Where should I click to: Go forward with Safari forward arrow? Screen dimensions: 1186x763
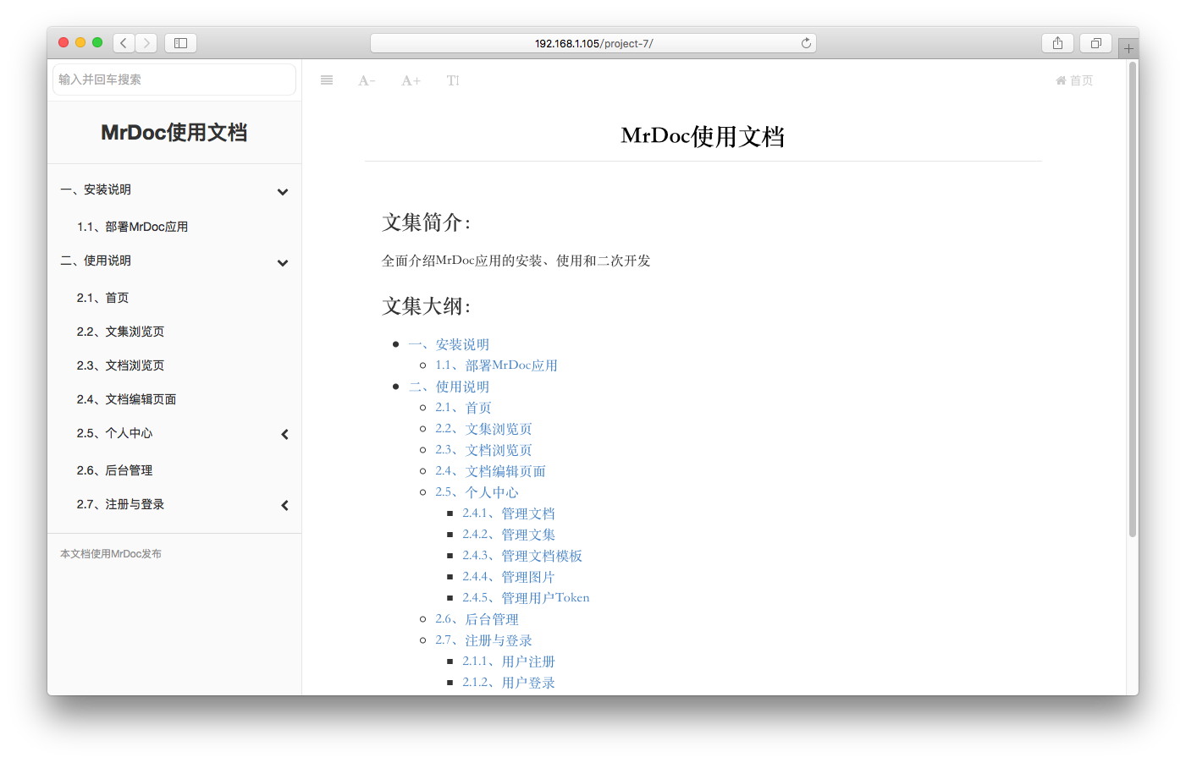tap(146, 43)
